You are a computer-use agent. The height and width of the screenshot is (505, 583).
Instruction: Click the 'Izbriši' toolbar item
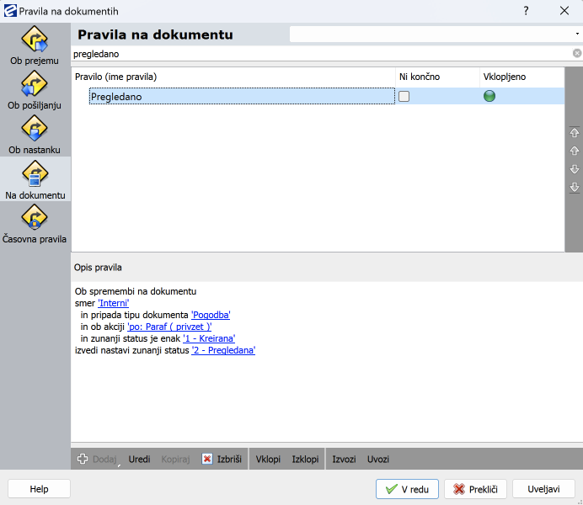click(222, 460)
